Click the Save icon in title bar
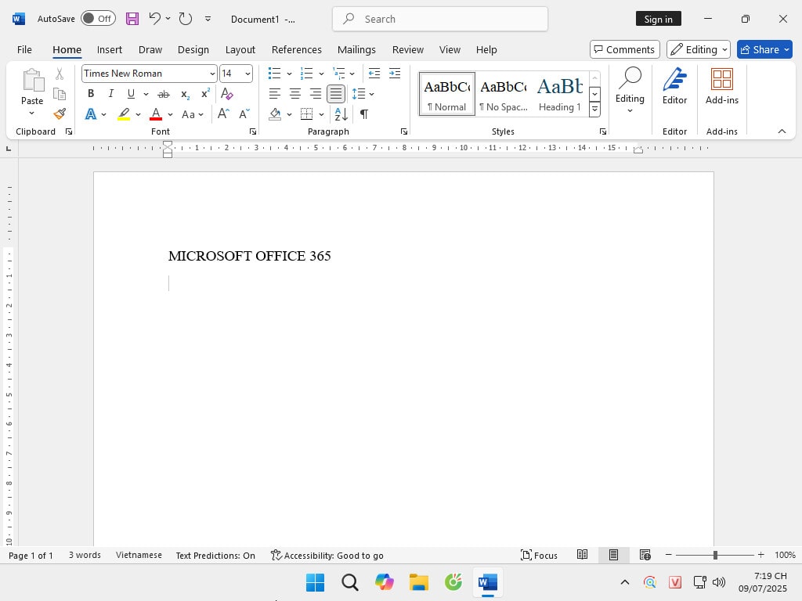The image size is (802, 601). coord(132,19)
